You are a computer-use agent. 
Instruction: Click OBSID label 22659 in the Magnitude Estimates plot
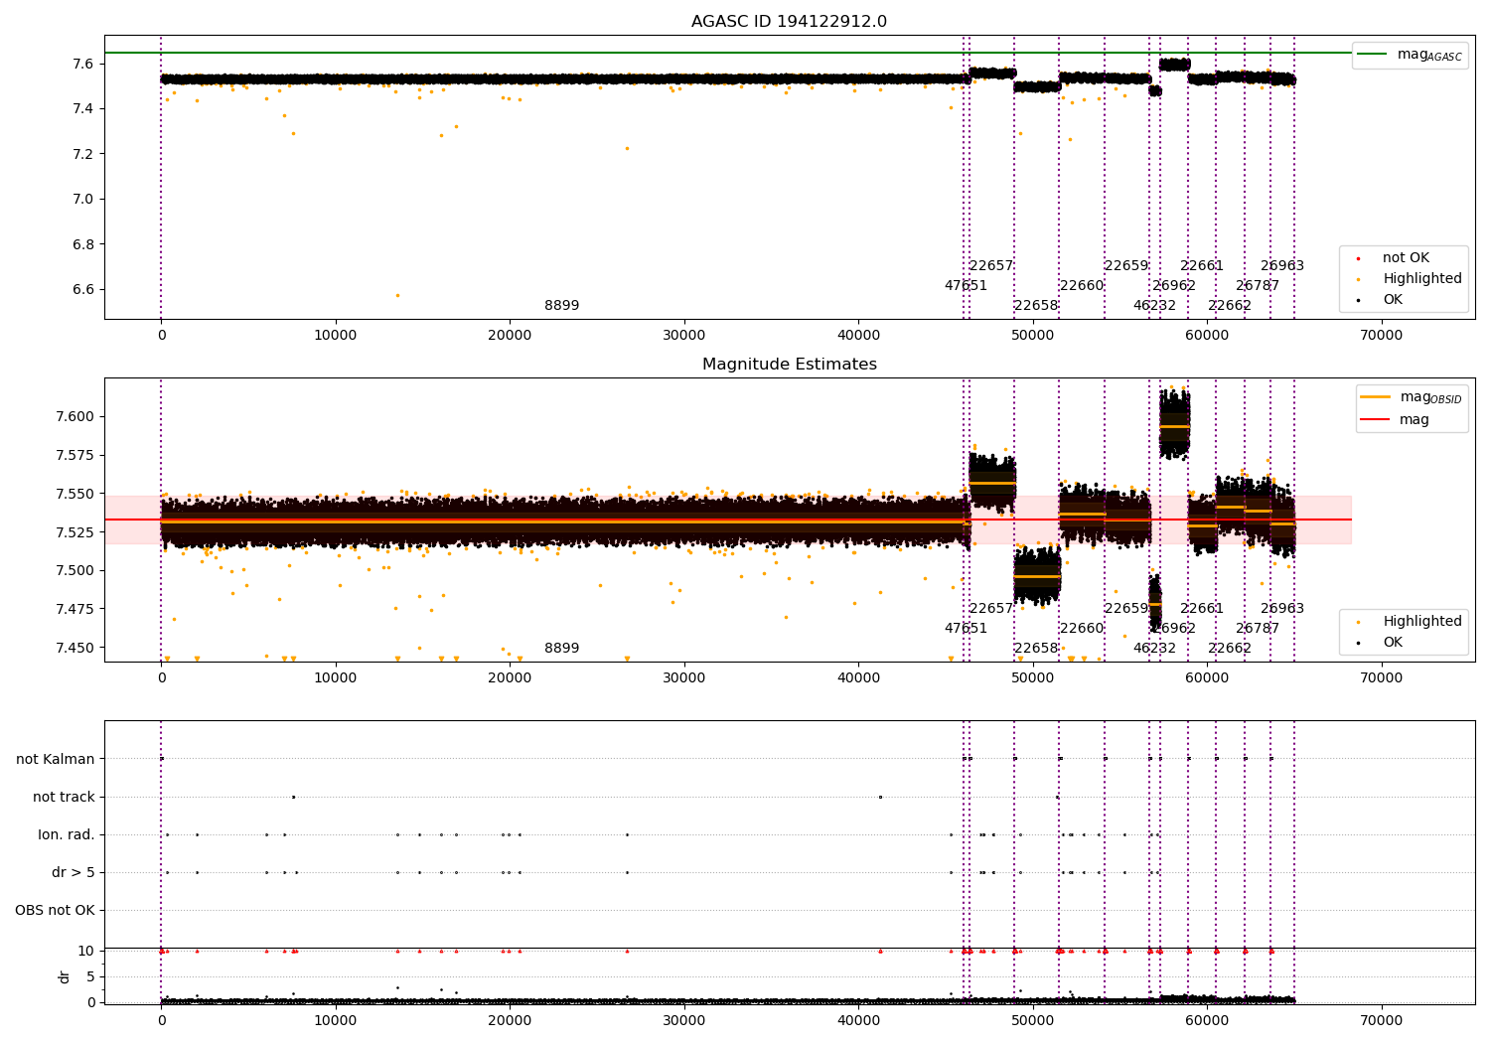pyautogui.click(x=1126, y=609)
